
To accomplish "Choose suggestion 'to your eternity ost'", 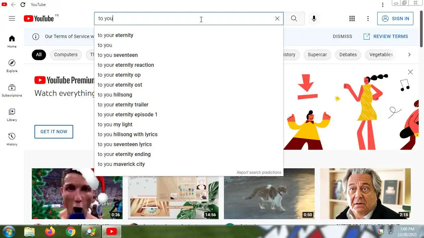I will click(x=189, y=85).
